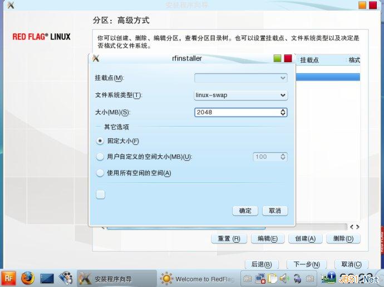Image resolution: width=384 pixels, height=287 pixels.
Task: Click the 格式 column header
Action: click(354, 60)
